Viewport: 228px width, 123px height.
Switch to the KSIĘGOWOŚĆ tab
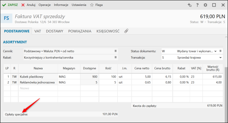[x=108, y=31]
